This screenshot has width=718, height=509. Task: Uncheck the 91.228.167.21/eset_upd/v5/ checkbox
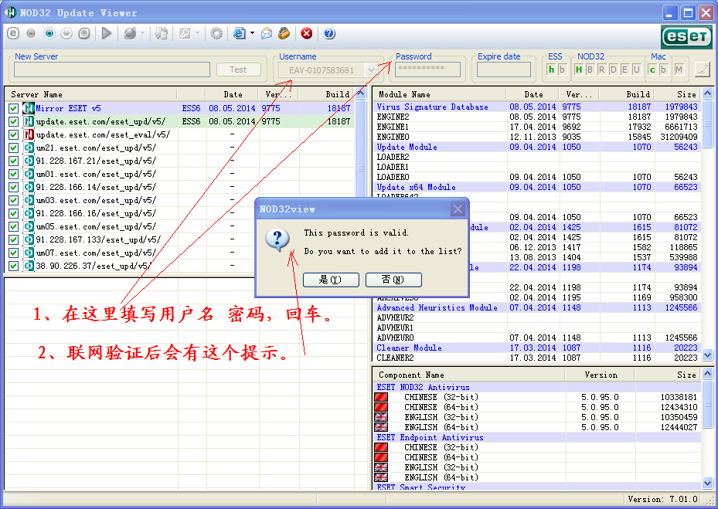pyautogui.click(x=14, y=161)
